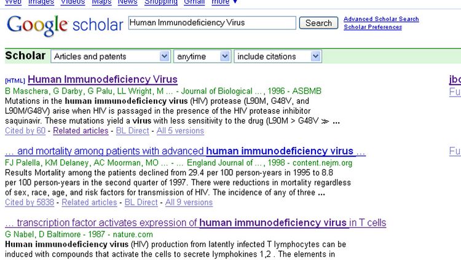Click Related articles under first result
Viewport: 461px width, 260px height.
click(81, 130)
